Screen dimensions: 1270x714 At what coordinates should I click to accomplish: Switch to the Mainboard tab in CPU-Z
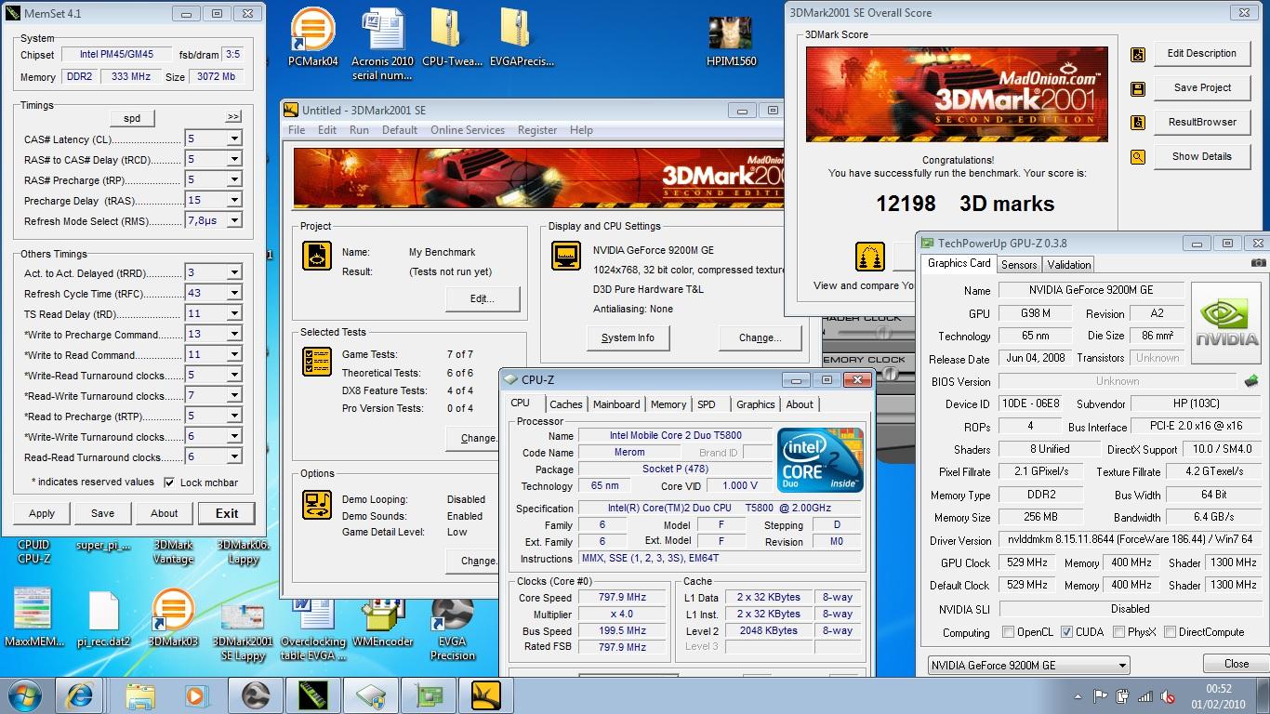pyautogui.click(x=616, y=404)
